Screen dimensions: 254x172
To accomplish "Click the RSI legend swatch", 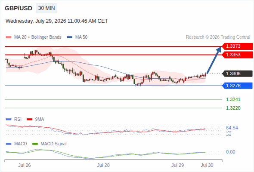I will (x=9, y=120).
